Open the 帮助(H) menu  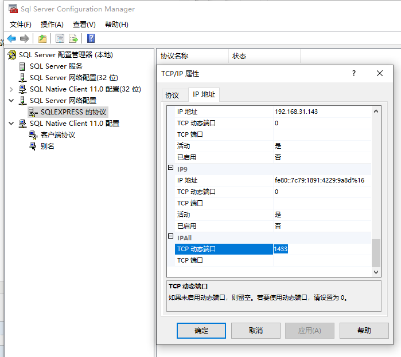116,25
